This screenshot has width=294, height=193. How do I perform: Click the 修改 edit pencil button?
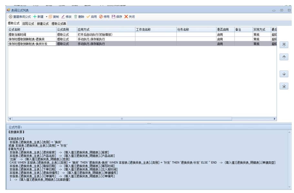click(x=67, y=16)
